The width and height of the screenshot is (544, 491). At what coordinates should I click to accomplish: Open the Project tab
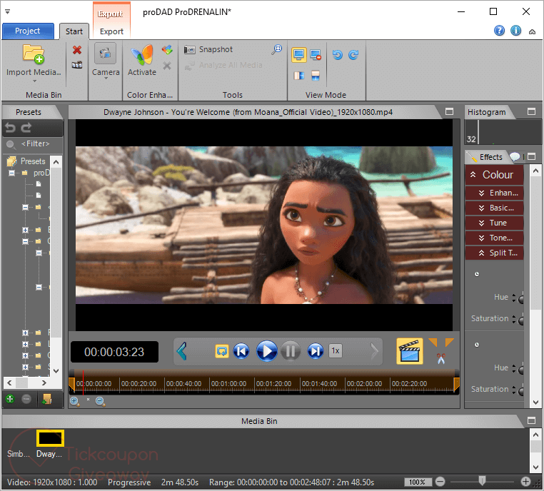[28, 31]
